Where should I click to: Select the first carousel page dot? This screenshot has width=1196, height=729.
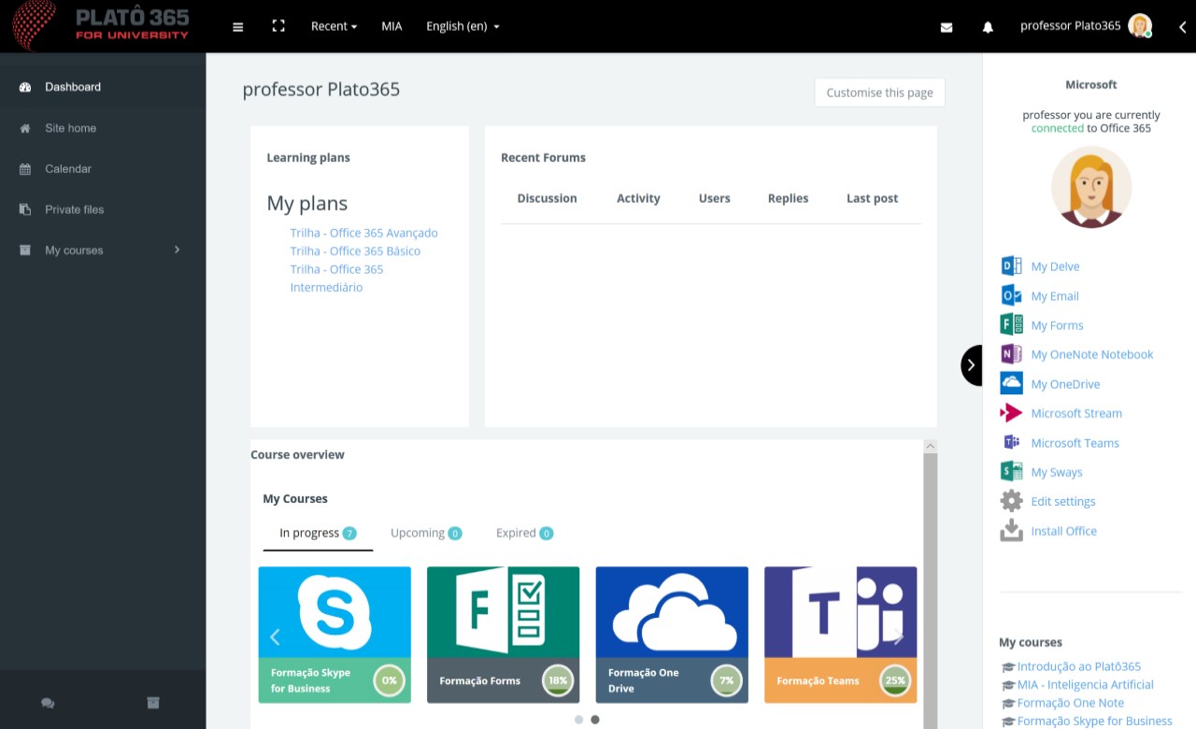point(578,720)
